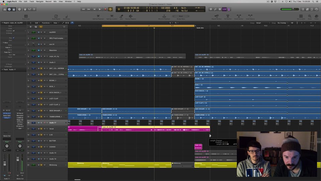Open the Record menu
This screenshot has width=321, height=181.
48,1
